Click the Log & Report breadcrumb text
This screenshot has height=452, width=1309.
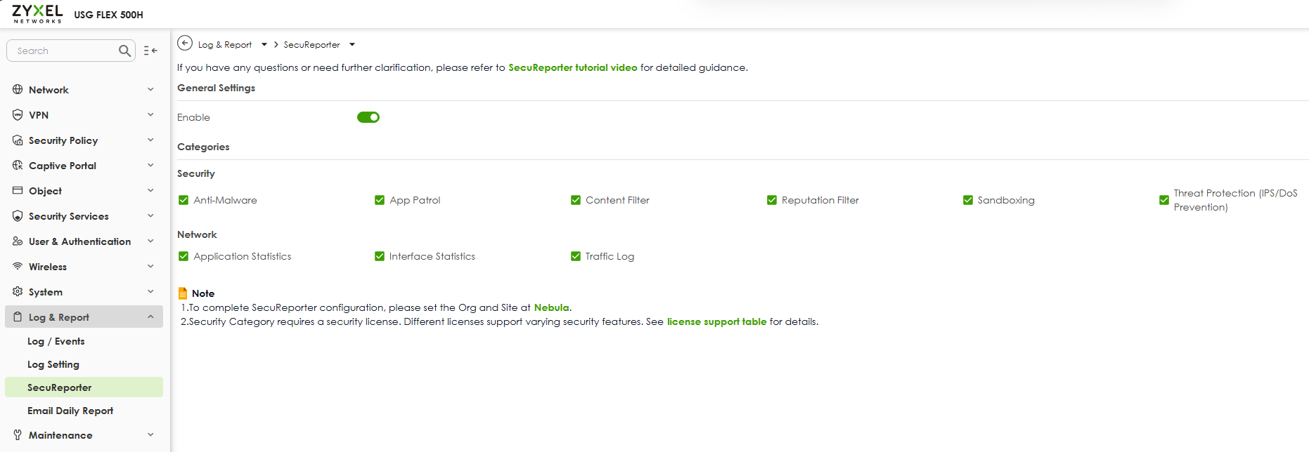225,44
